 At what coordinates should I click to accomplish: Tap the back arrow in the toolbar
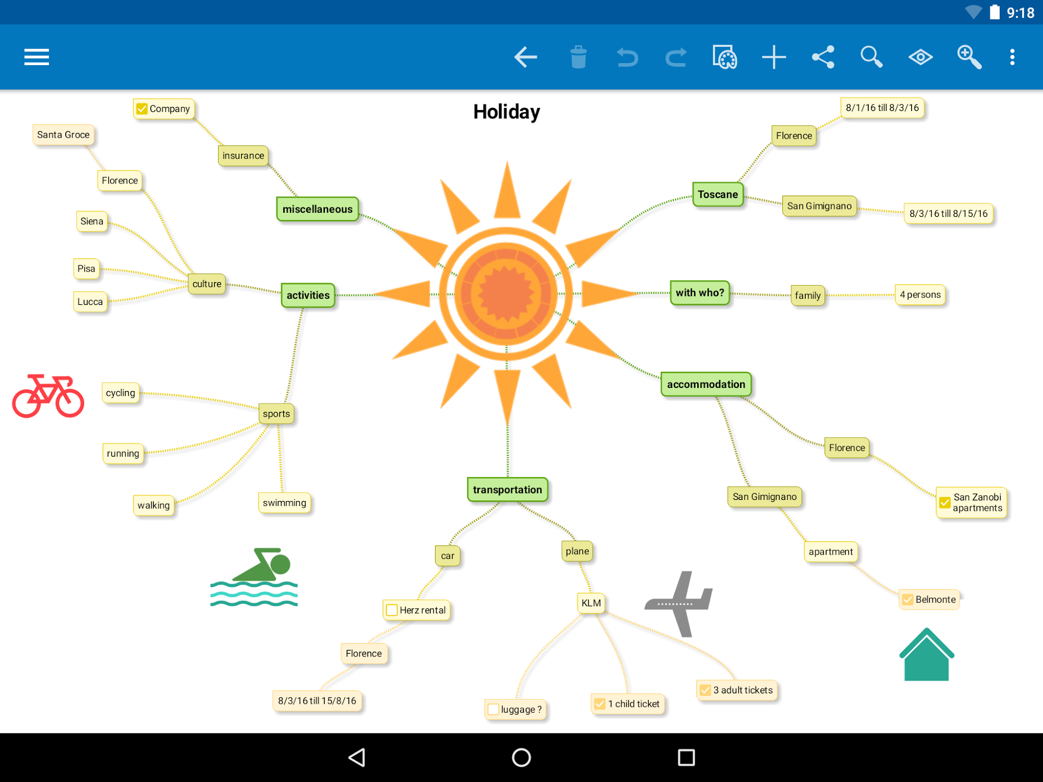526,57
